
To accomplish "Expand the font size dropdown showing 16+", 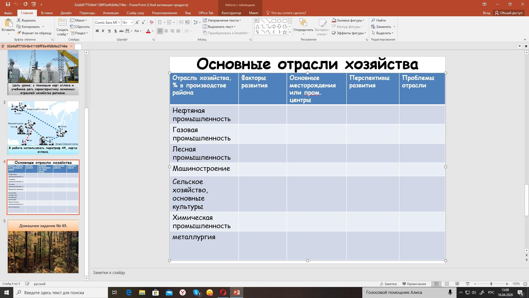I will [x=132, y=22].
